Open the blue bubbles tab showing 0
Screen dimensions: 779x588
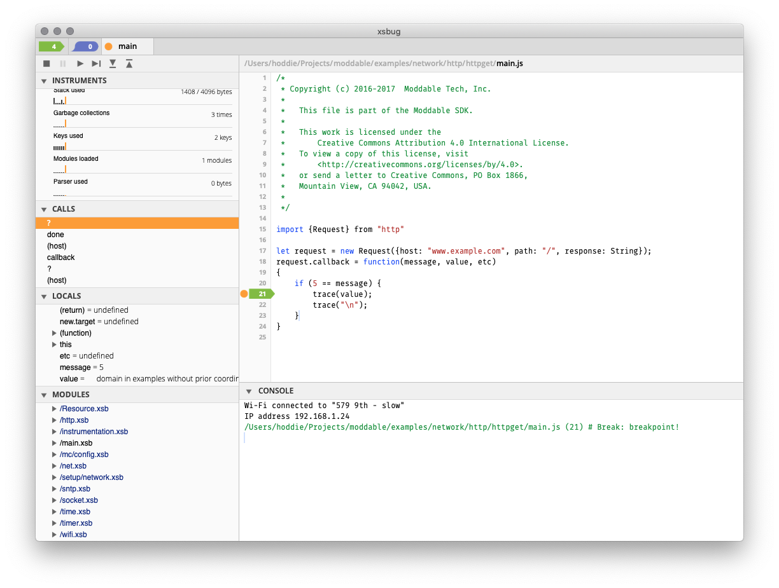pyautogui.click(x=86, y=46)
